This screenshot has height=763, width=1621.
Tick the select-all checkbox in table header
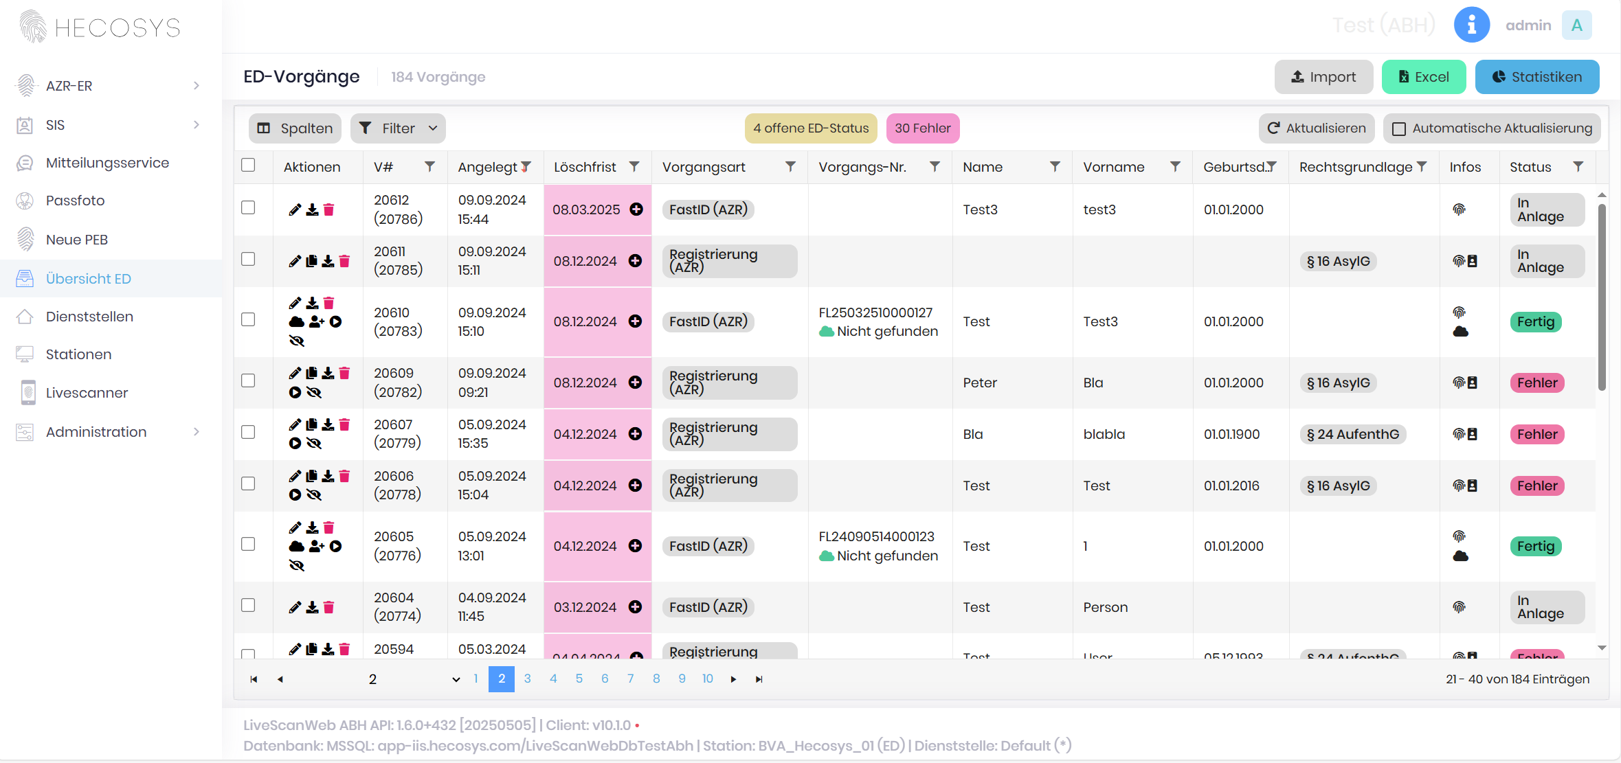pyautogui.click(x=248, y=165)
